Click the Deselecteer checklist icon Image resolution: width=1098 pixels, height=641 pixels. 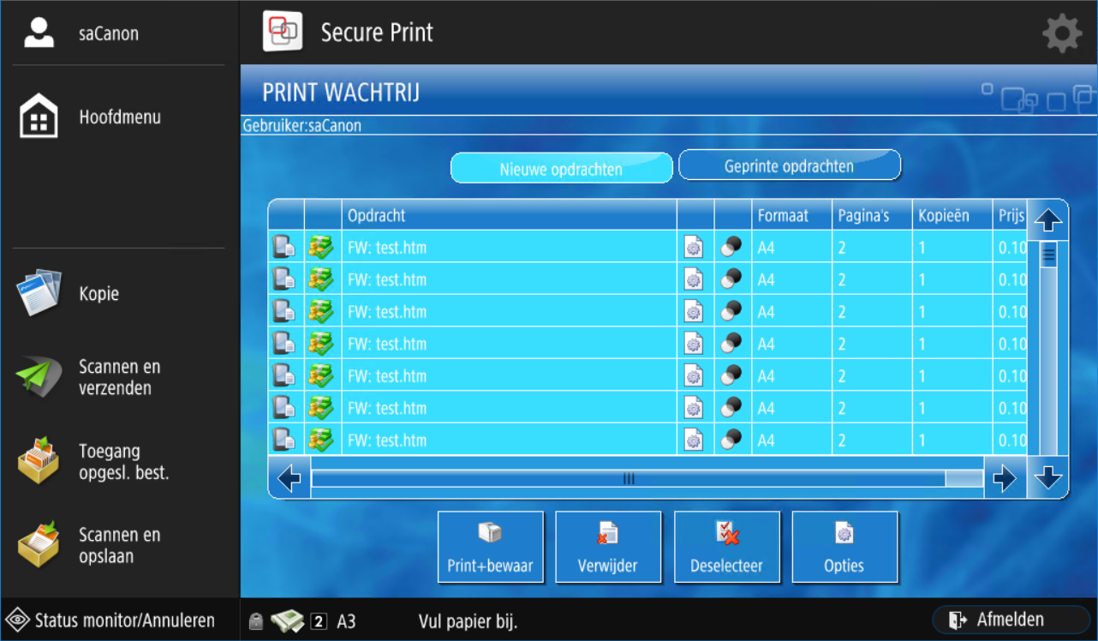[x=727, y=533]
